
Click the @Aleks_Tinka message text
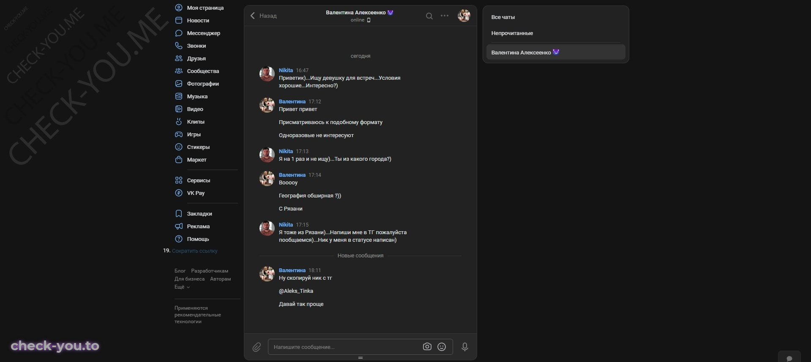[x=296, y=291]
